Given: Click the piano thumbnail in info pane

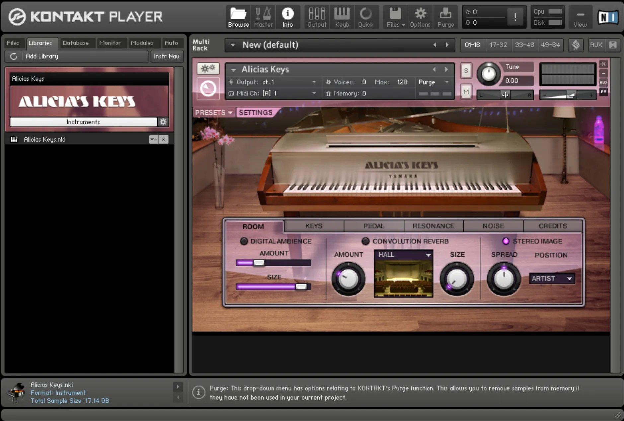Looking at the screenshot, I should point(16,393).
